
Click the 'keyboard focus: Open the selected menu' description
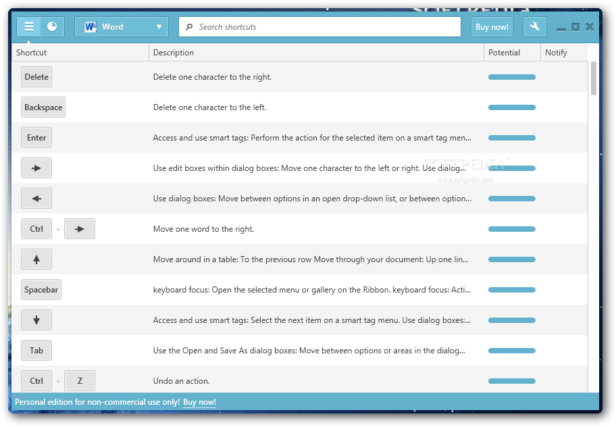pos(312,290)
